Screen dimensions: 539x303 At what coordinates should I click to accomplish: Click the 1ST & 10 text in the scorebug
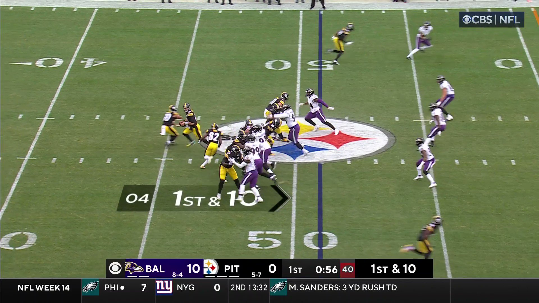[393, 269]
